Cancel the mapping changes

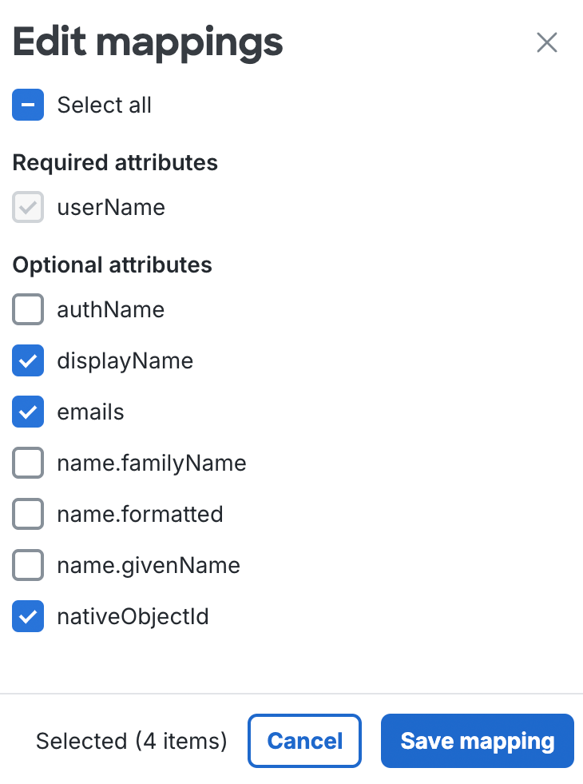click(304, 741)
